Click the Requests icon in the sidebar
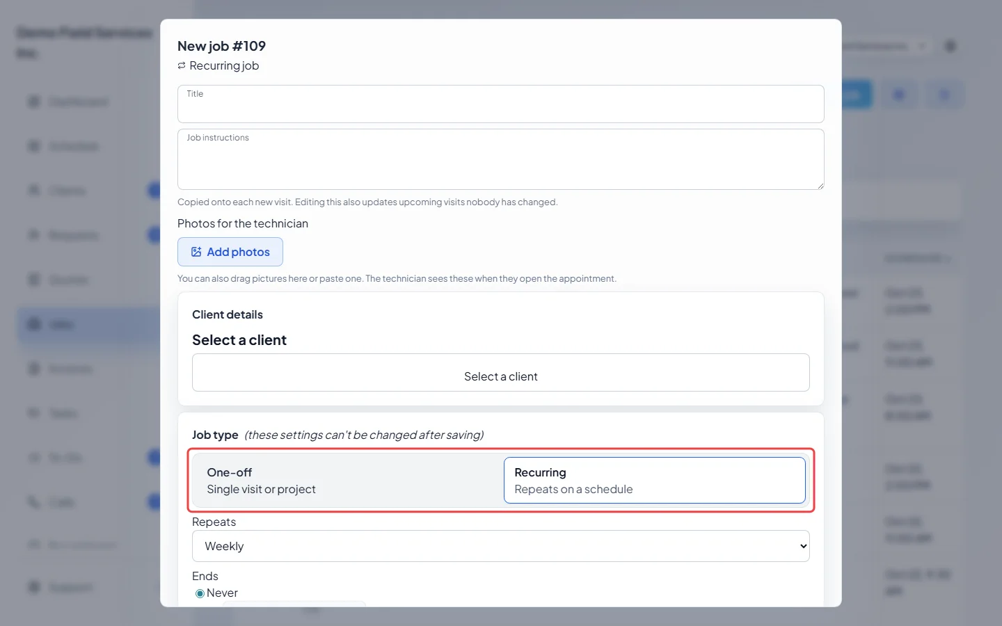The height and width of the screenshot is (626, 1002). pyautogui.click(x=33, y=235)
